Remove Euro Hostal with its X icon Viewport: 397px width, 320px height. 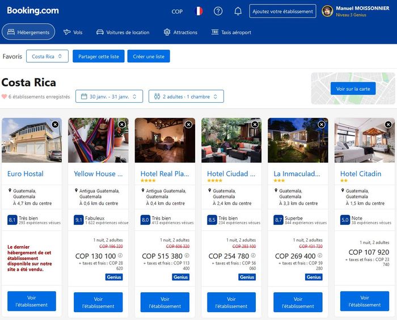[x=55, y=124]
